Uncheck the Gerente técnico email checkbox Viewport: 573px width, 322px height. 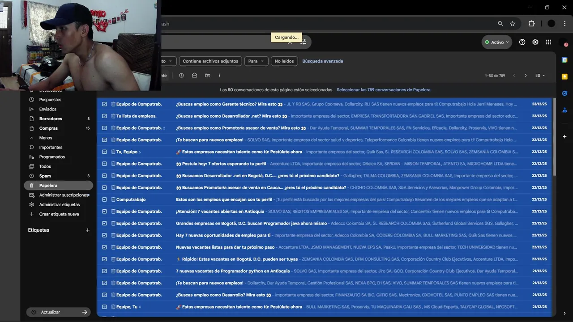point(104,104)
